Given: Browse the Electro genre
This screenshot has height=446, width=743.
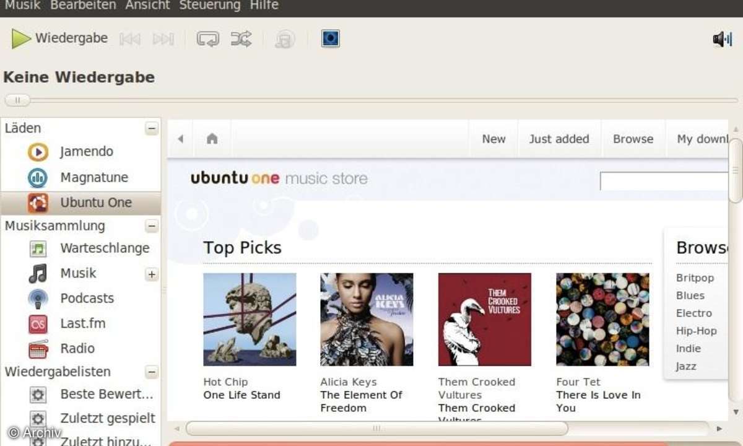Looking at the screenshot, I should pyautogui.click(x=693, y=313).
